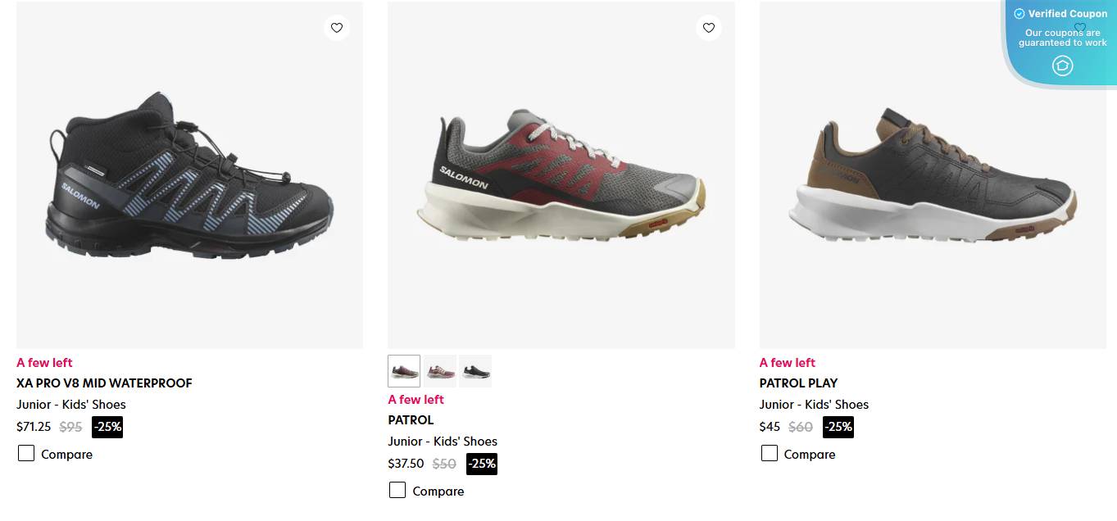1117x521 pixels.
Task: Select the burgundy colorway swatch for PATROL
Action: point(403,370)
